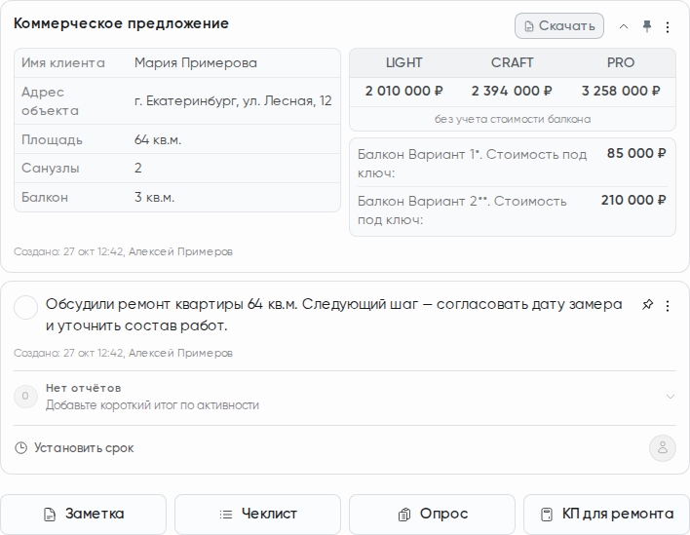
Task: Collapse the Коммерческое предложение card
Action: (623, 27)
